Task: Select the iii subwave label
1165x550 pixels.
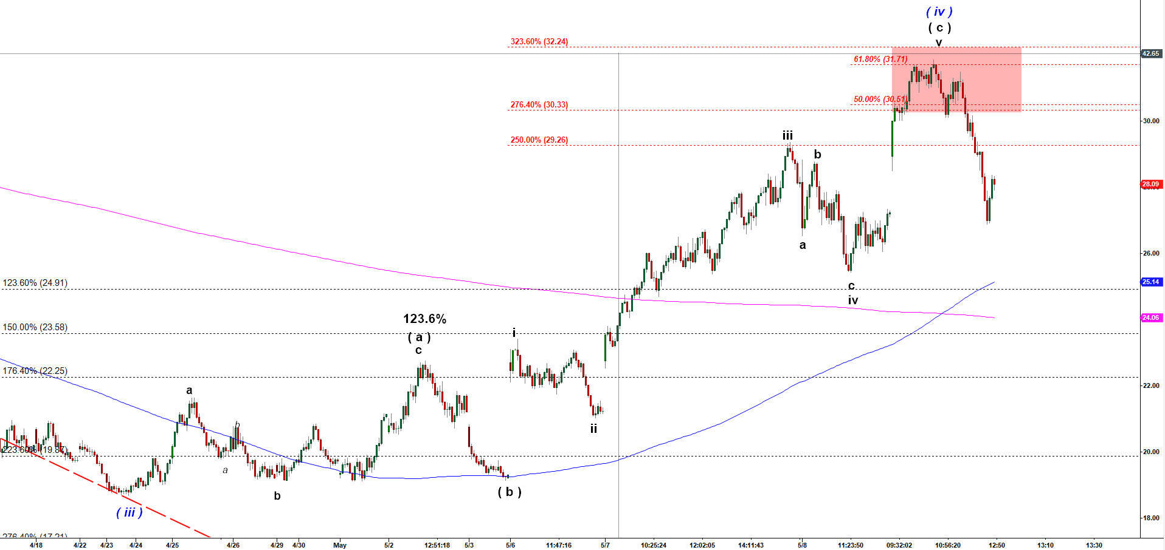Action: point(787,135)
